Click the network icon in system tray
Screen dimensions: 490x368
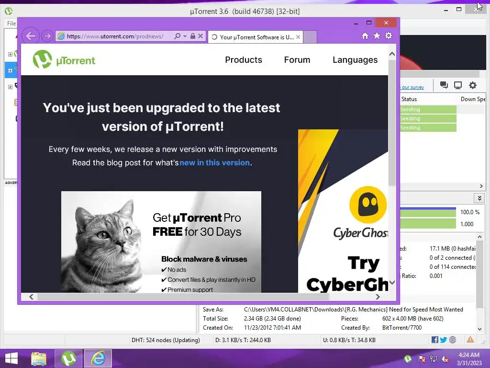point(434,359)
